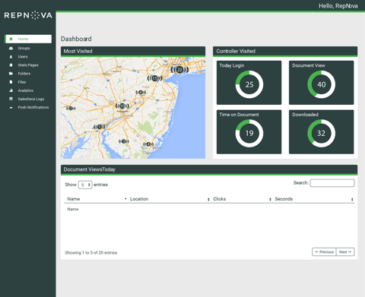
Task: Open the Show entries dropdown
Action: [x=85, y=185]
